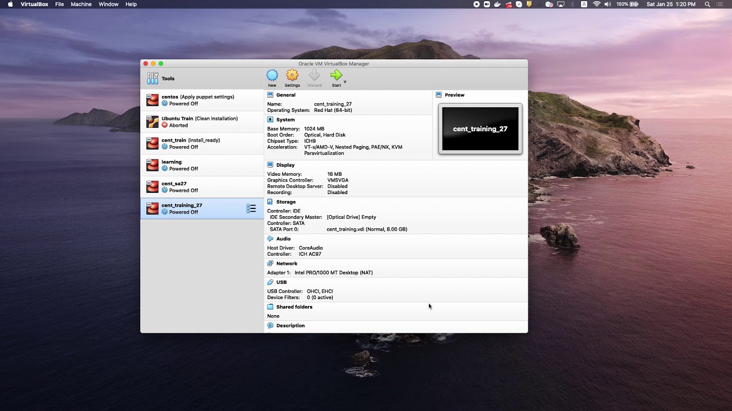The height and width of the screenshot is (411, 732).
Task: Select the cent_sa27 virtual machine
Action: [x=202, y=187]
